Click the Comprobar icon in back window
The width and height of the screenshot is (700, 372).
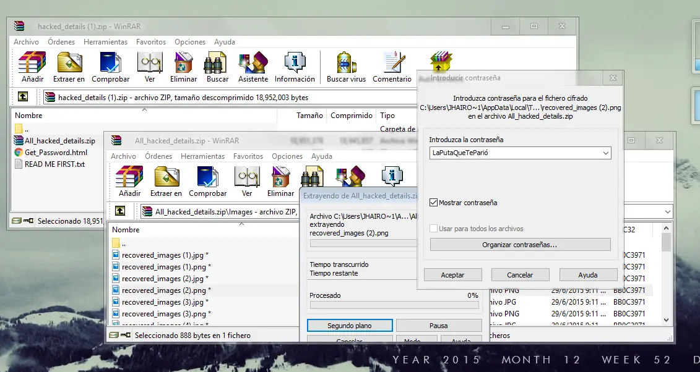point(110,67)
